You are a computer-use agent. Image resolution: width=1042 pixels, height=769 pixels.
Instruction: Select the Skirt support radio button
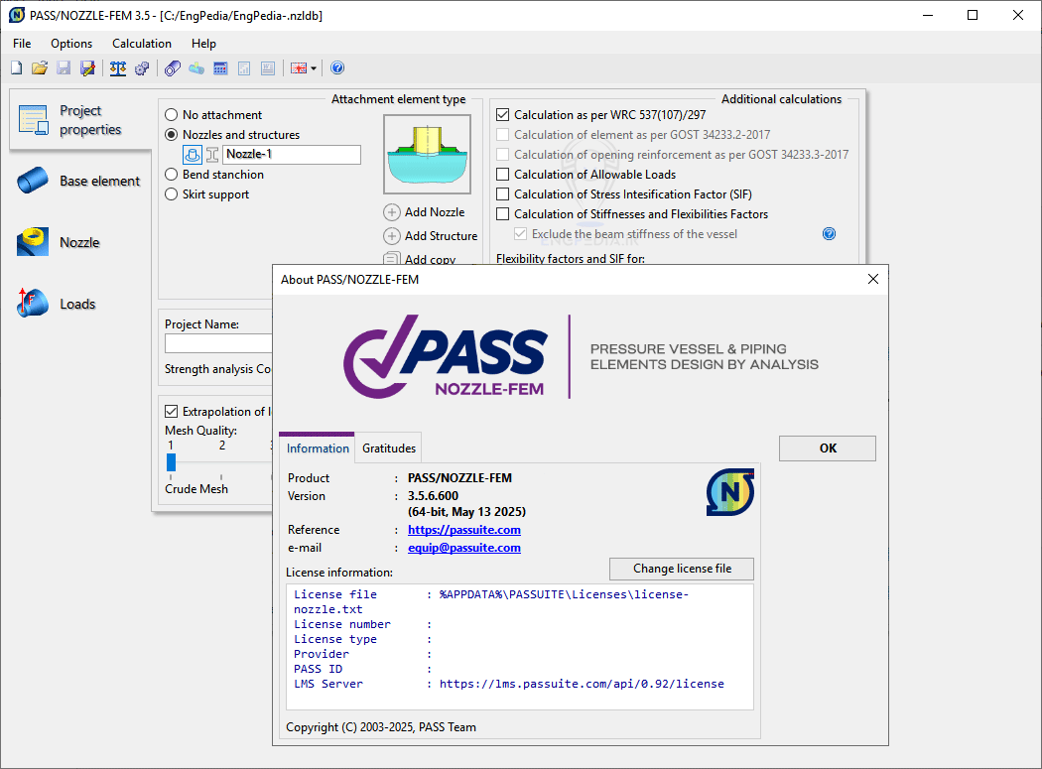(172, 194)
